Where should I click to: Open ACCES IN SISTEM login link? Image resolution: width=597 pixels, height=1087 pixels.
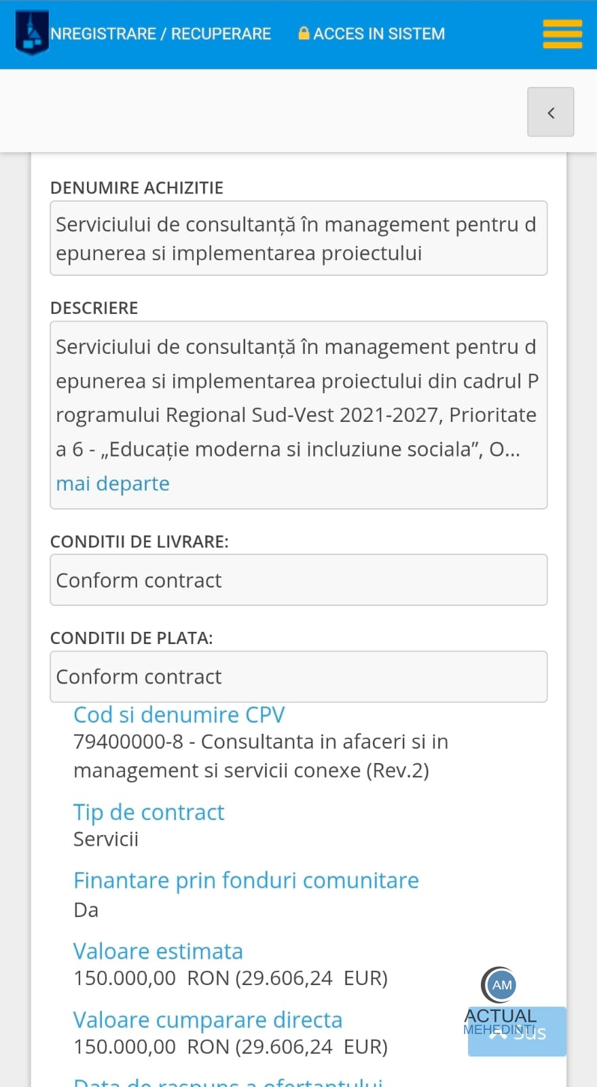(379, 34)
